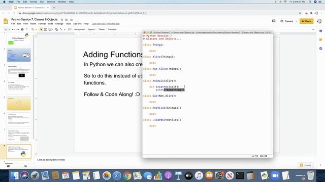Open a new Chrome tab
This screenshot has width=325, height=182.
pyautogui.click(x=54, y=8)
